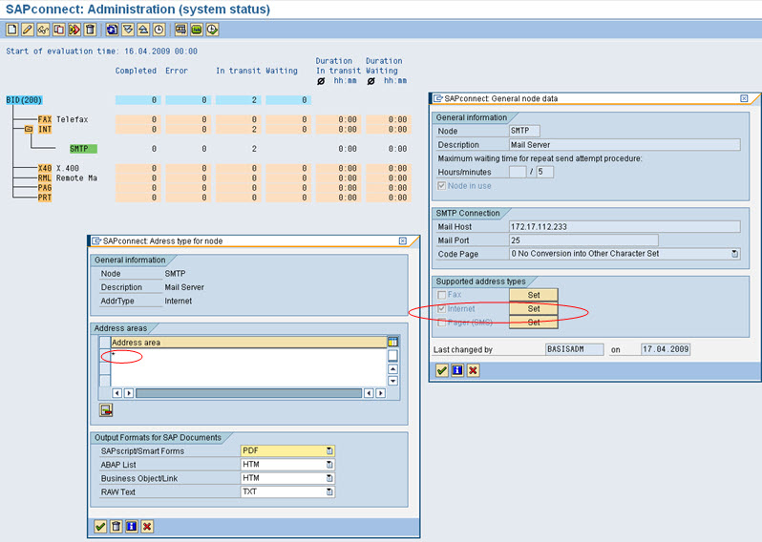Cancel Adress type dialog with red X

147,527
